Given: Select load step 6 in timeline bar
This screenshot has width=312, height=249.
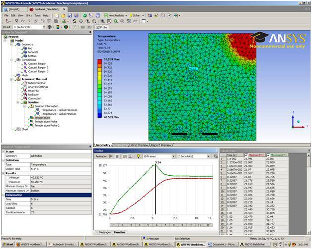Looking at the screenshot, I should (x=156, y=225).
